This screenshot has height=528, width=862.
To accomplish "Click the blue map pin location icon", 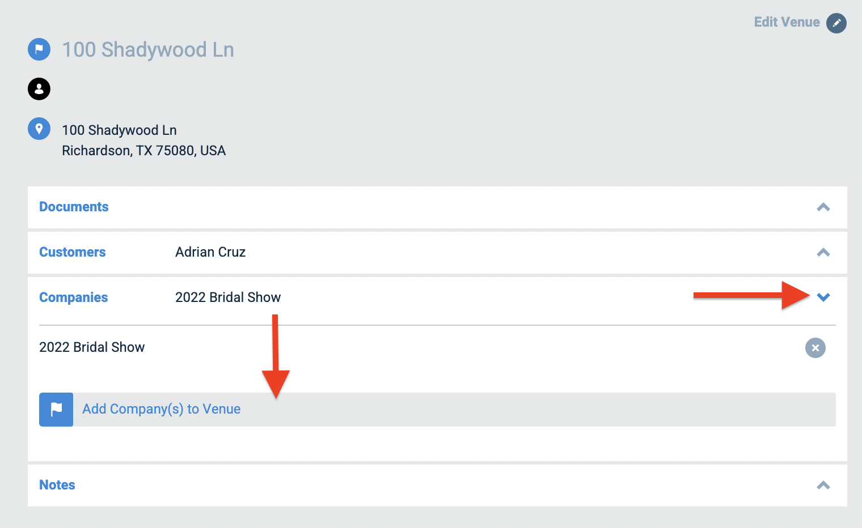I will pyautogui.click(x=39, y=129).
